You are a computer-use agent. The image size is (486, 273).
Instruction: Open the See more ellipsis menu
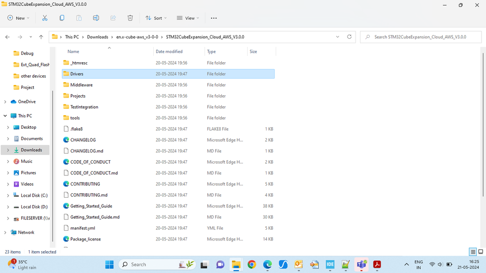(214, 18)
